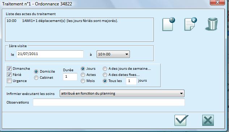Select the Domicile radio button
Screen dimensions: 229x132
pyautogui.click(x=36, y=72)
